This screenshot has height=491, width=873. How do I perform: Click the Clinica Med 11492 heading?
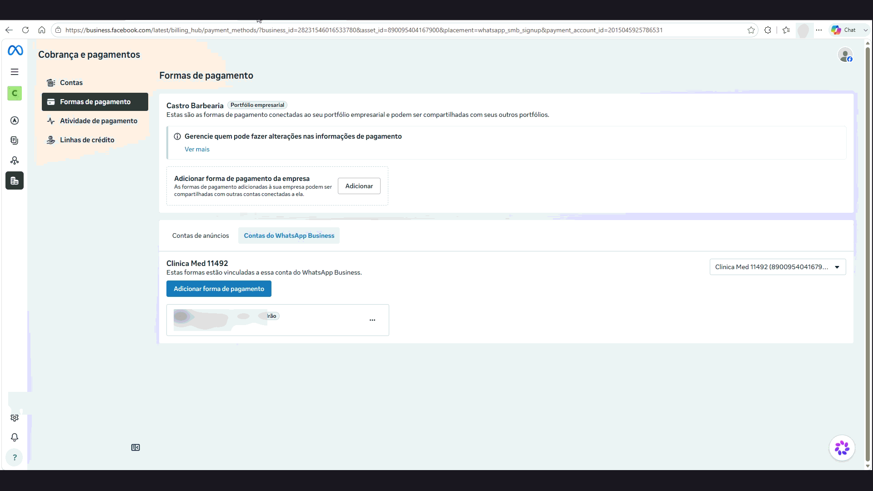point(197,263)
